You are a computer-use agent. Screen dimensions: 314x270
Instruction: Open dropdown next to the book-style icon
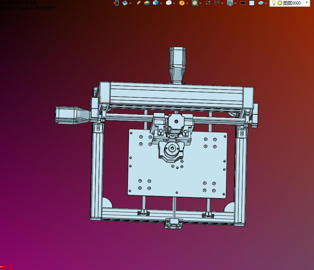[x=130, y=3]
